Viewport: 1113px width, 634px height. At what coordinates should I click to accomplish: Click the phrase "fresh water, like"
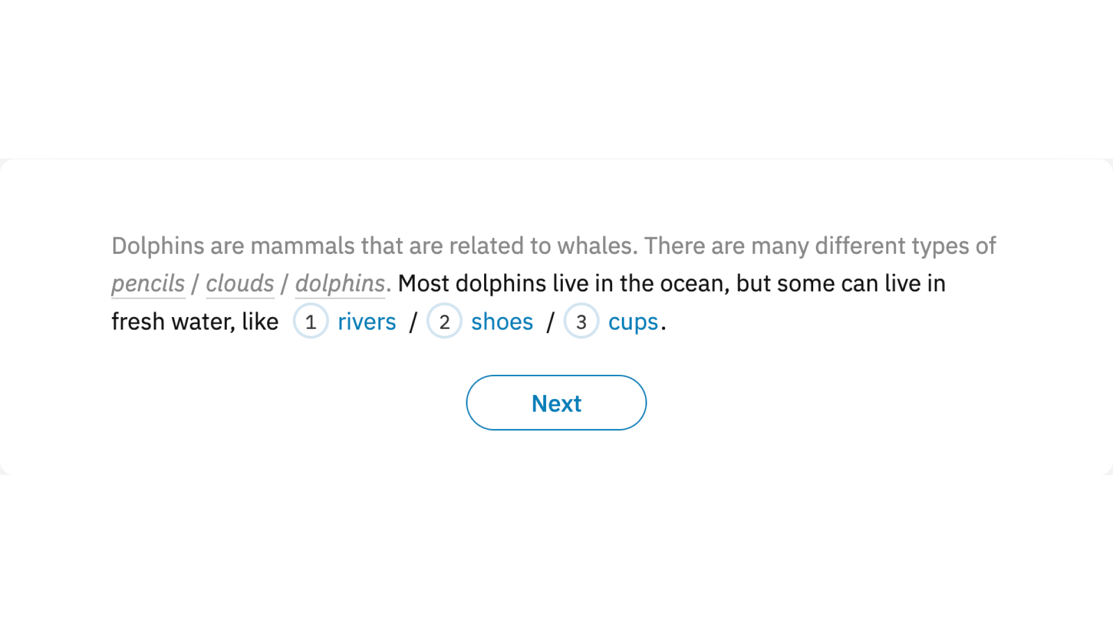195,322
